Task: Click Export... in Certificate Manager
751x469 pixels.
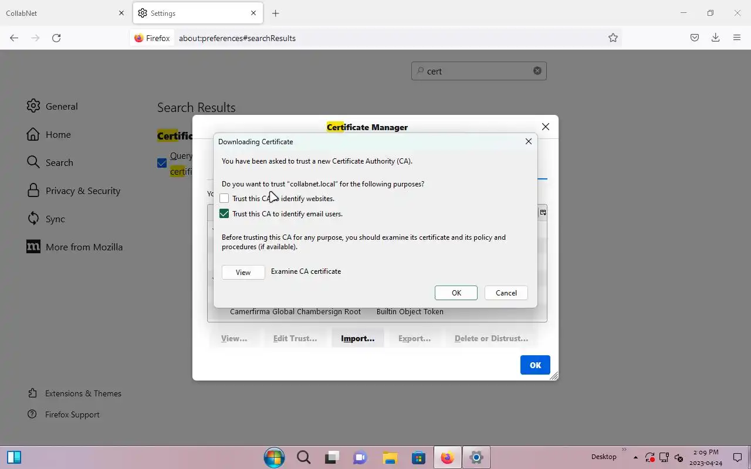Action: click(414, 338)
